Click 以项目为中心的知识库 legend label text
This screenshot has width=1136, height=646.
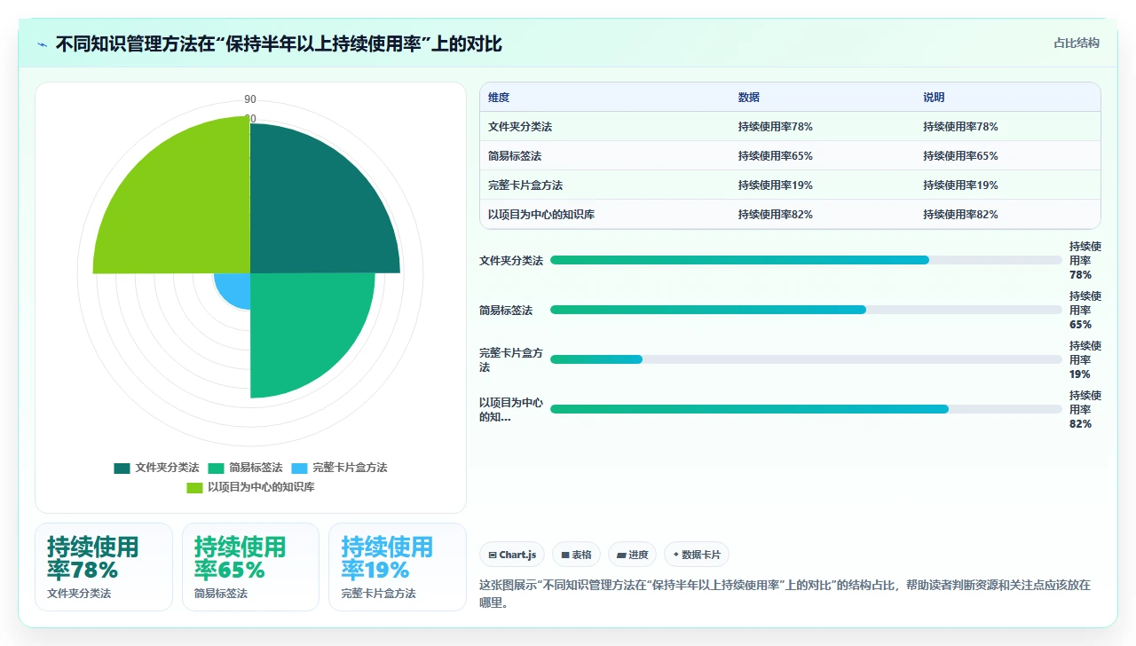[261, 487]
